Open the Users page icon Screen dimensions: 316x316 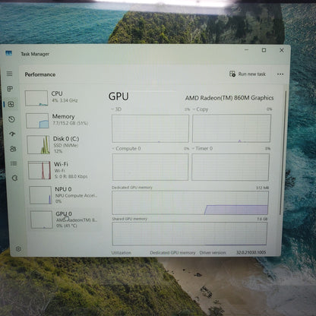point(13,149)
